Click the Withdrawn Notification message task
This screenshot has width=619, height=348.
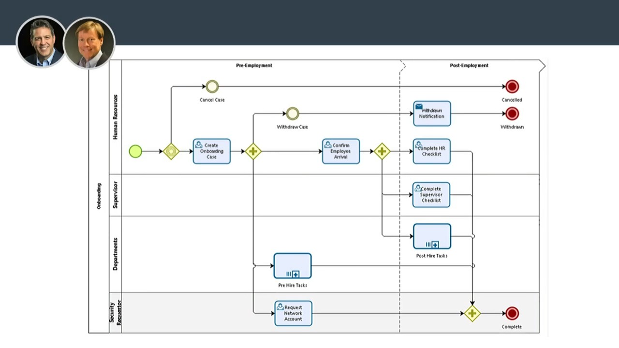[x=432, y=114]
